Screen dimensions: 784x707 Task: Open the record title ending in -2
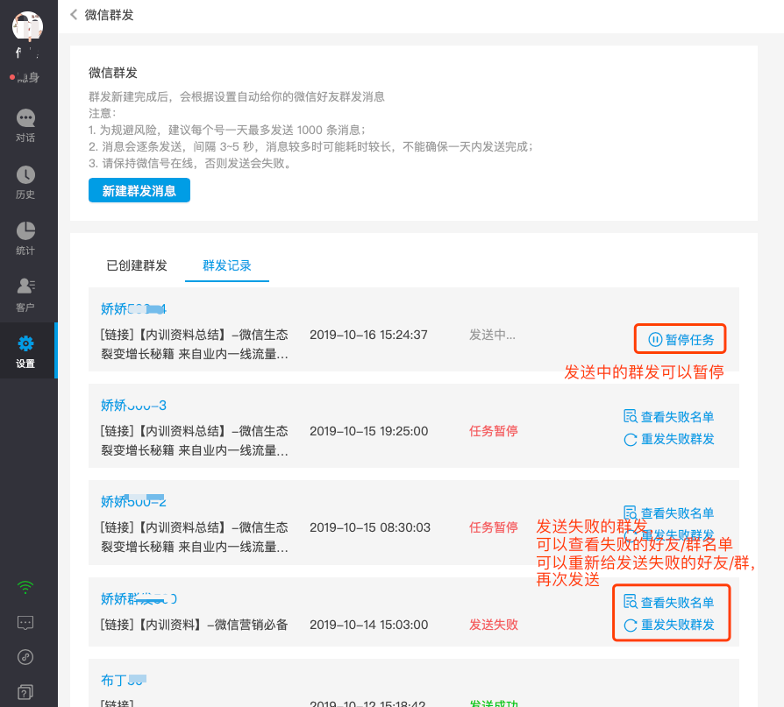(133, 501)
